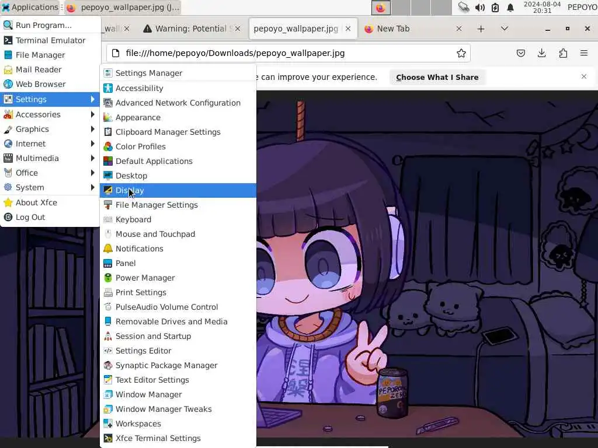Viewport: 598px width, 448px height.
Task: Open Window Manager settings
Action: pos(178,395)
